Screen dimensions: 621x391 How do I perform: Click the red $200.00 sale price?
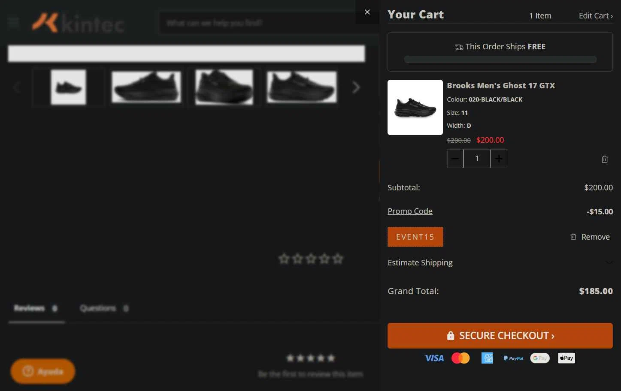(x=490, y=140)
